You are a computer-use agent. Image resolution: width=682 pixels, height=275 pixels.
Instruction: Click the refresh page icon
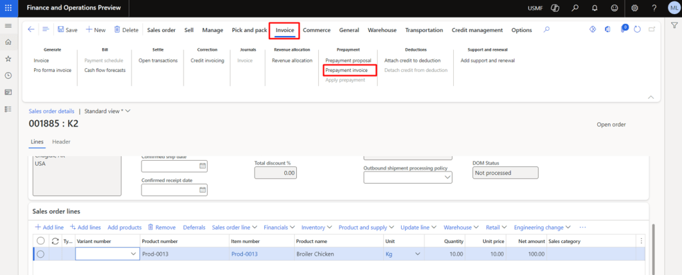point(637,30)
